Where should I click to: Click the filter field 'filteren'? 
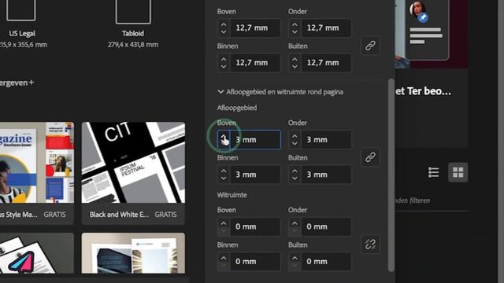click(x=432, y=200)
